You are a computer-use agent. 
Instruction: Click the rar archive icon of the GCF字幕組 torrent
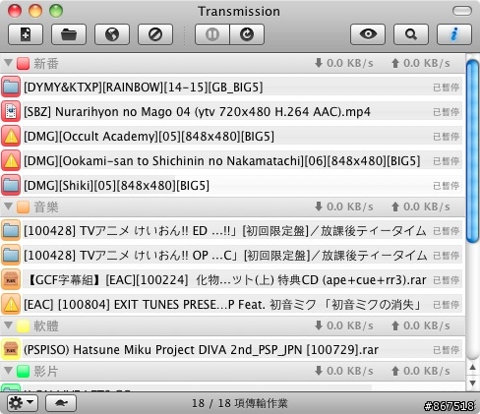[11, 280]
